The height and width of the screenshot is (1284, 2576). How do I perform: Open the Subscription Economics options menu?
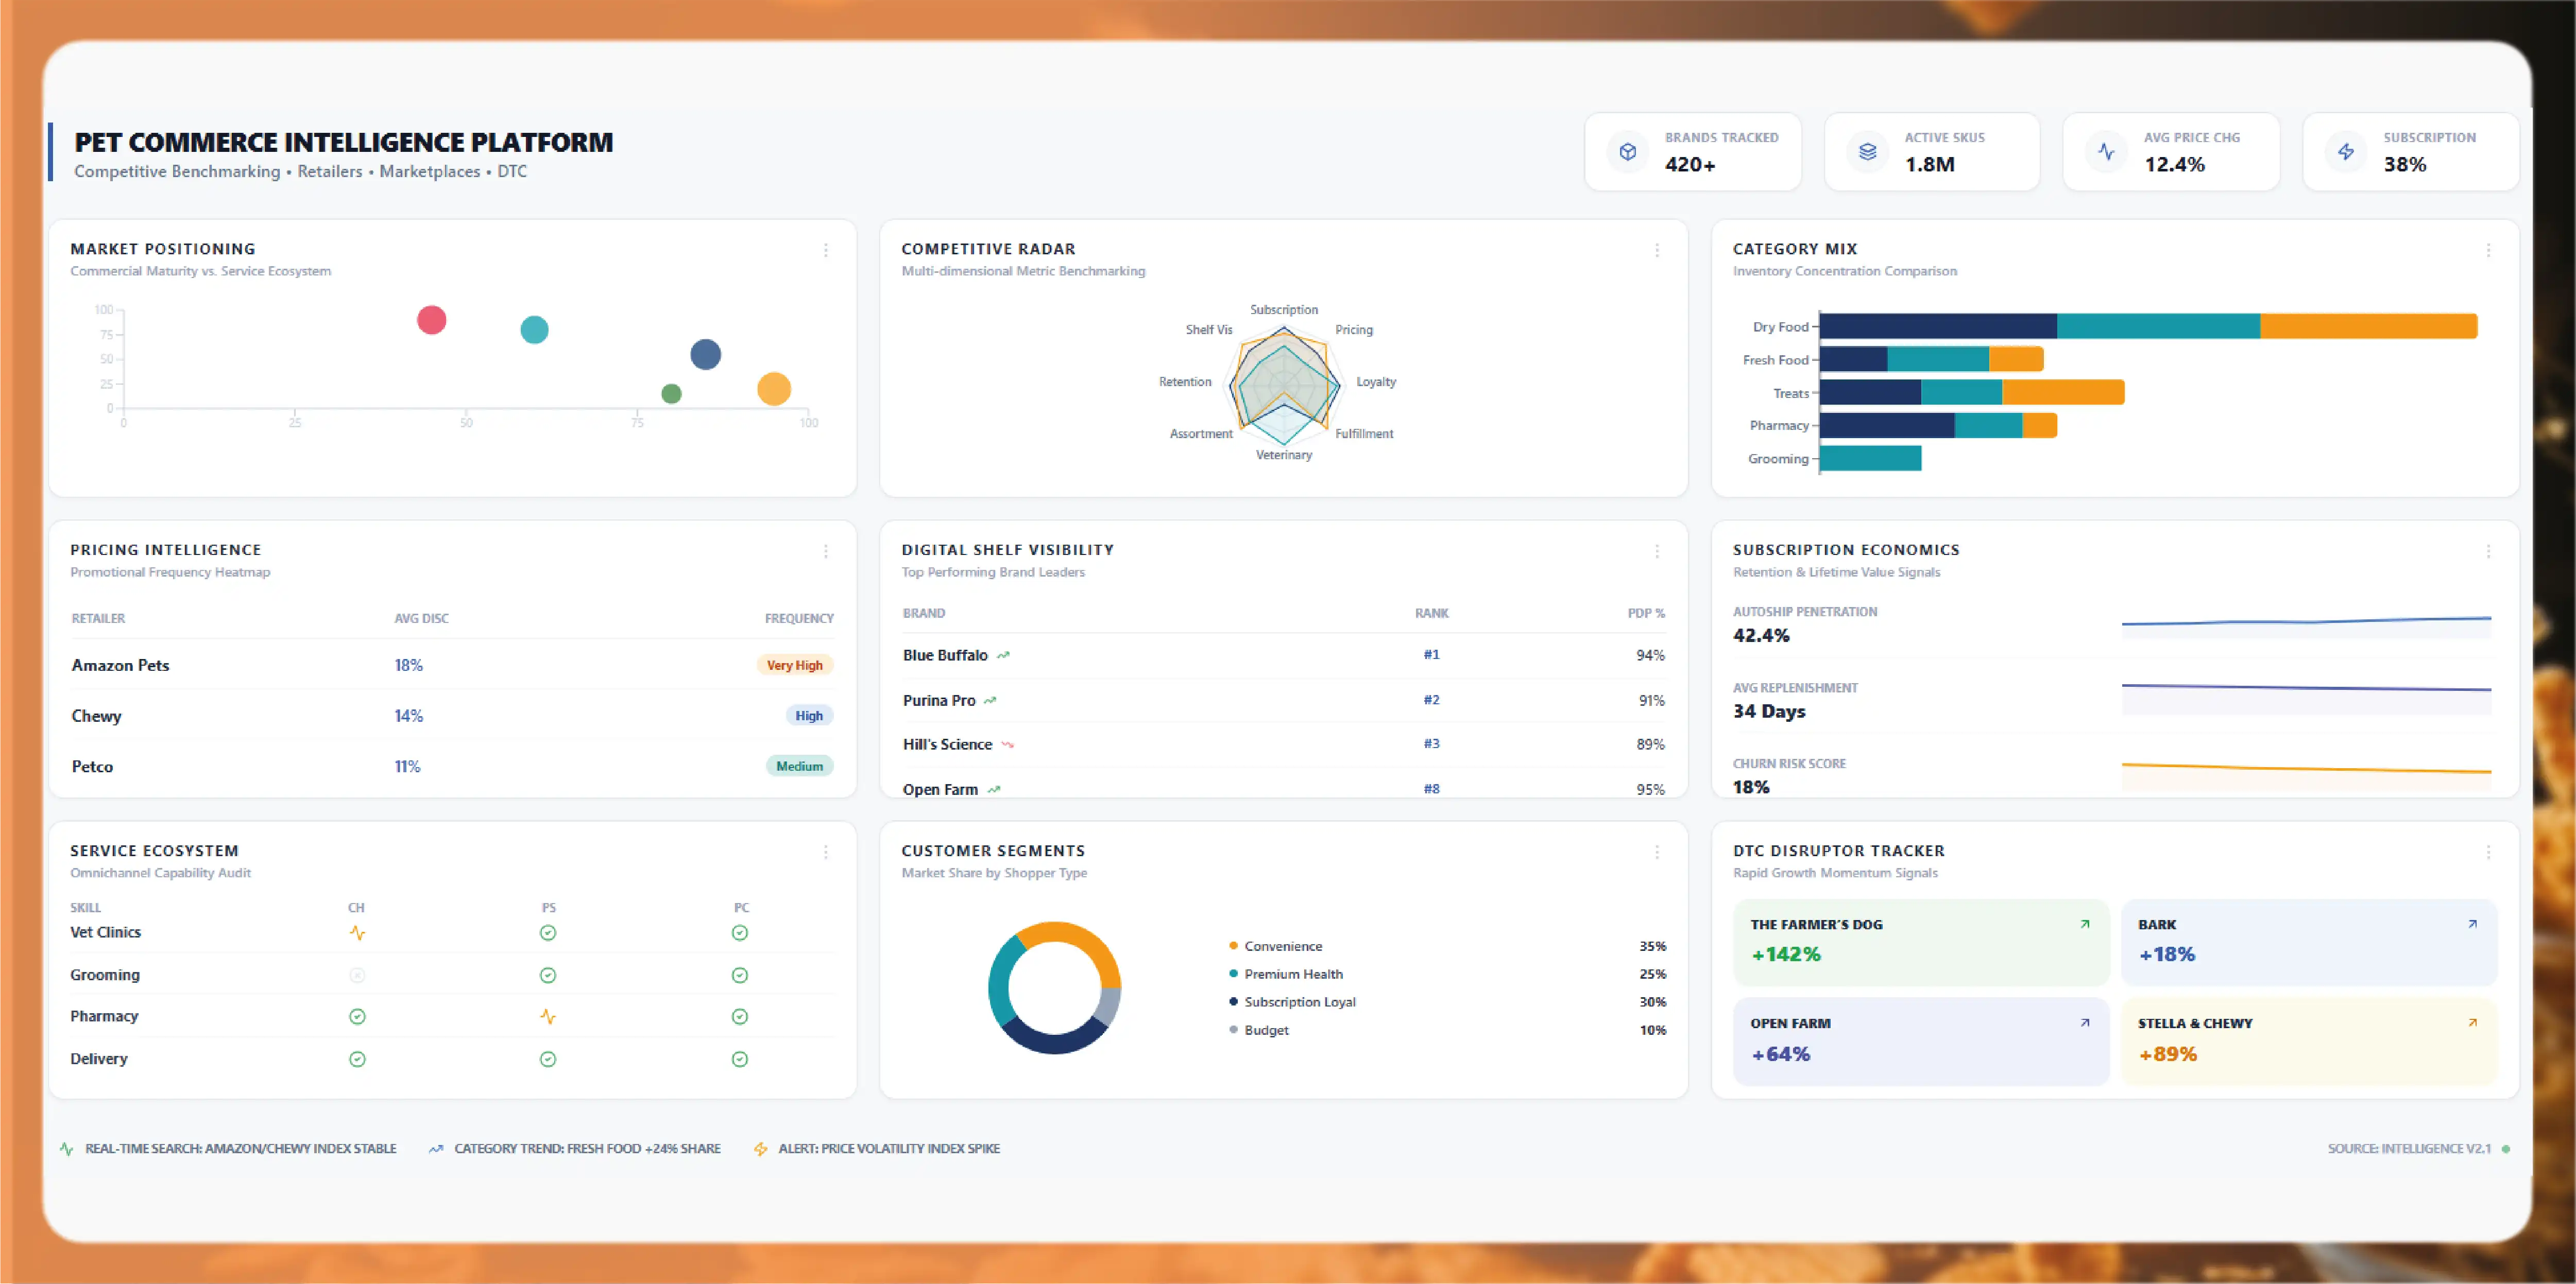pyautogui.click(x=2489, y=550)
